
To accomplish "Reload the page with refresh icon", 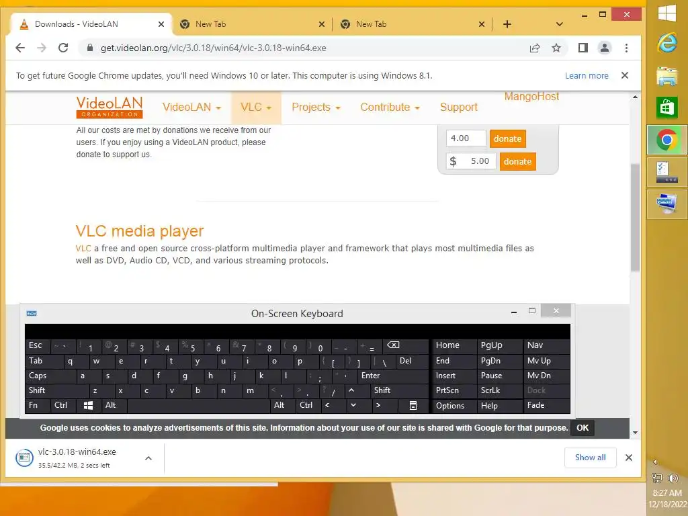I will pyautogui.click(x=63, y=48).
